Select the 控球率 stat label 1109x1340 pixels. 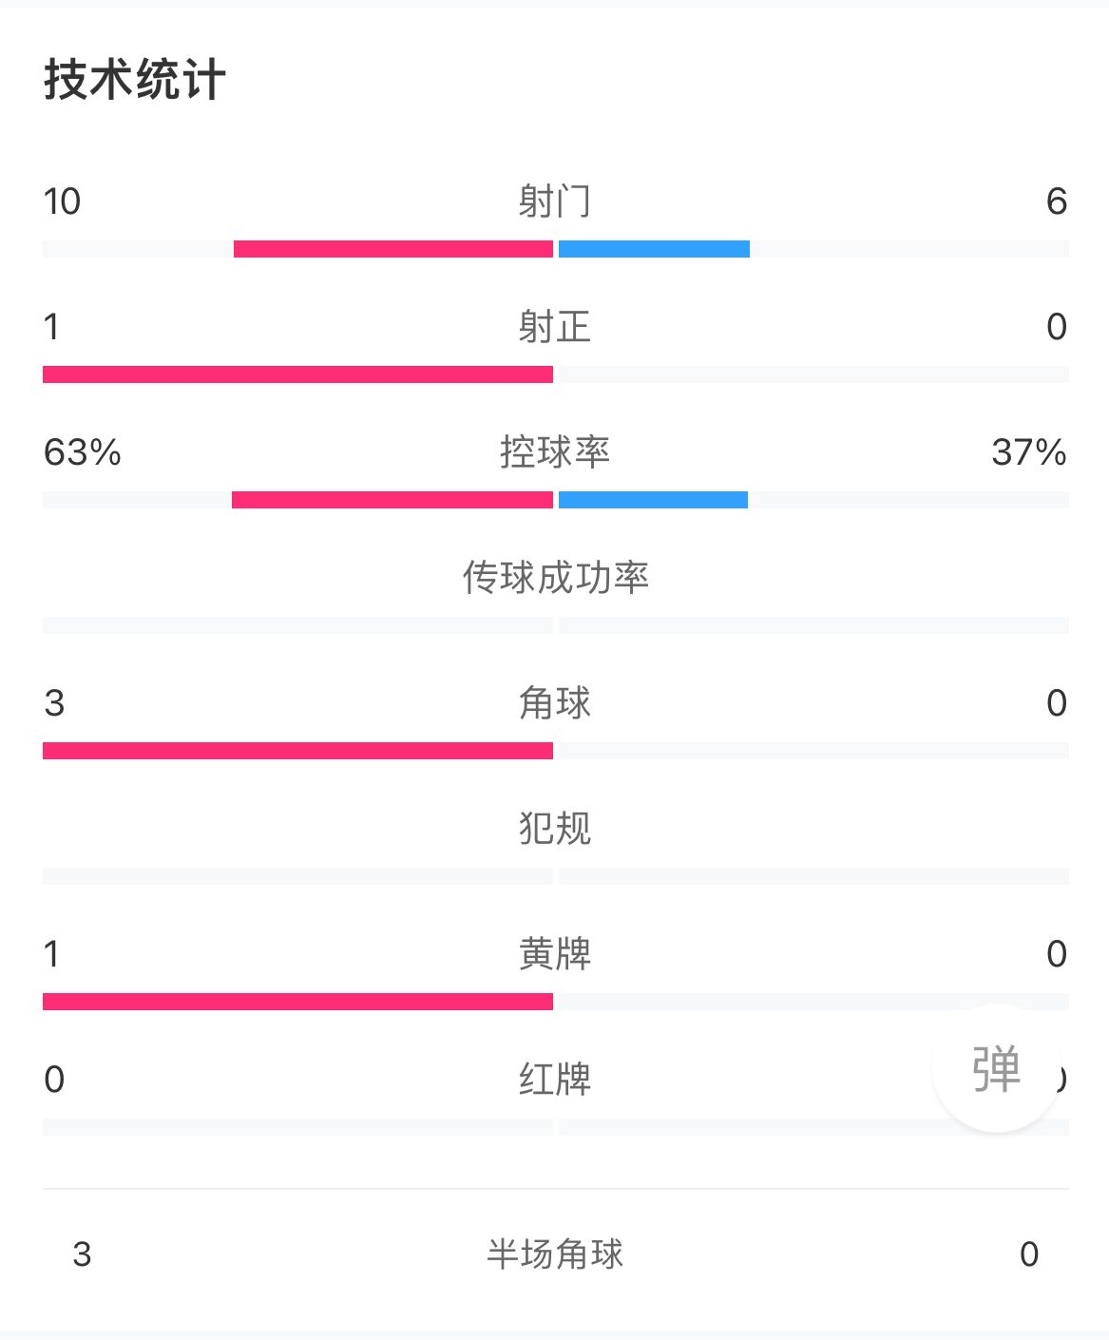tap(555, 452)
